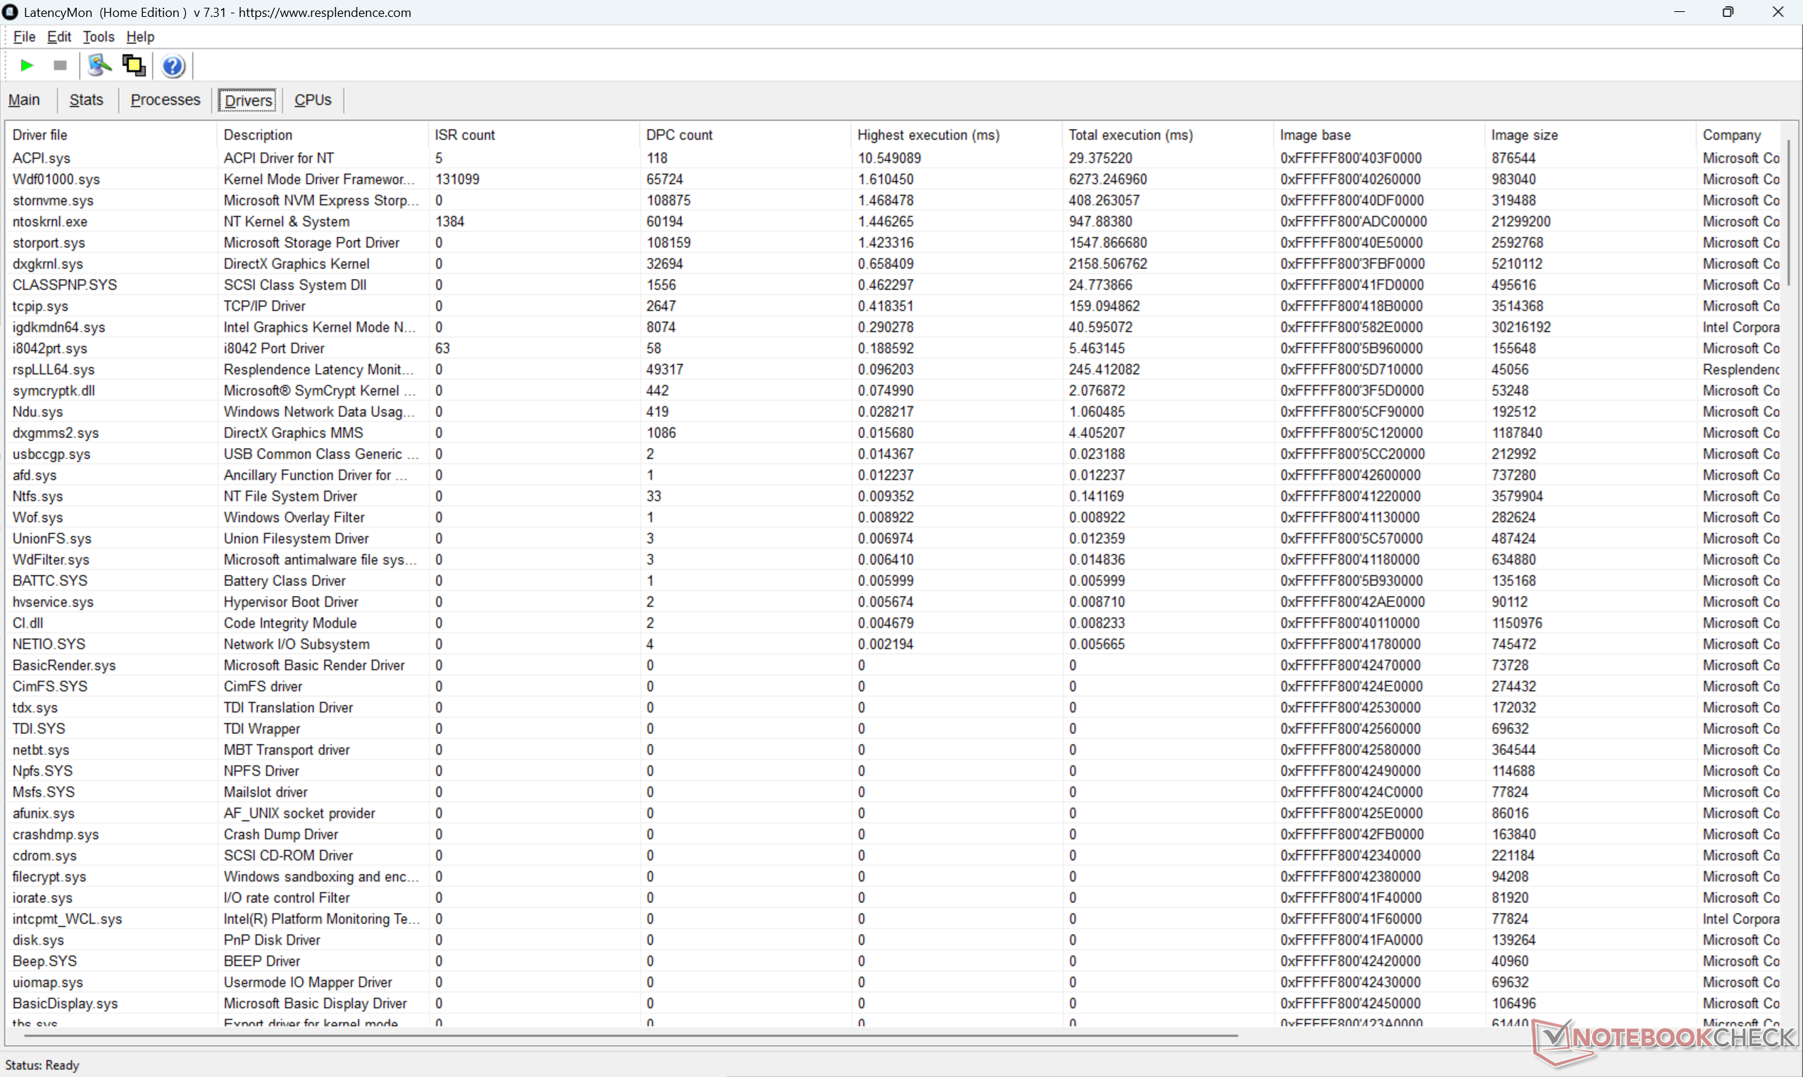1803x1077 pixels.
Task: Select the Wof.sys row
Action: [892, 517]
